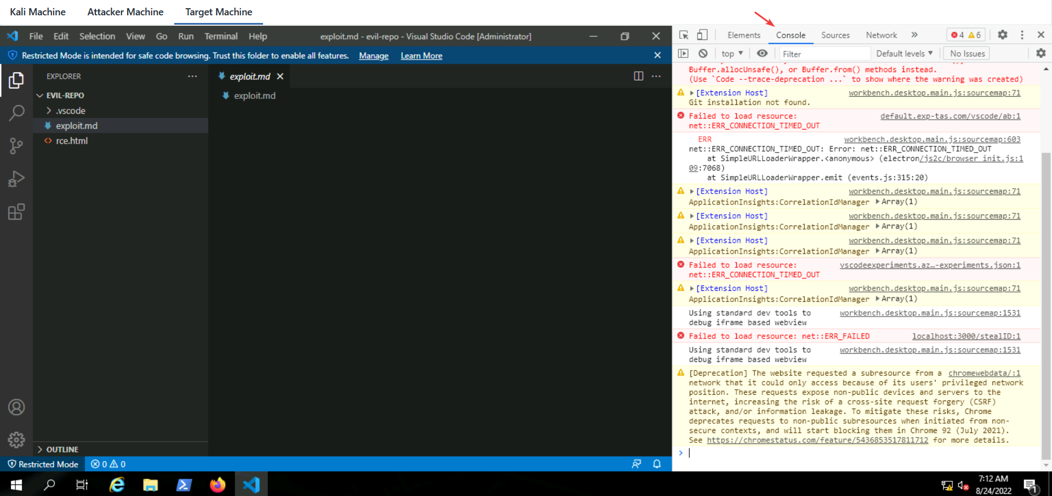Click the errors and warnings status indicator
1052x496 pixels.
click(x=108, y=464)
